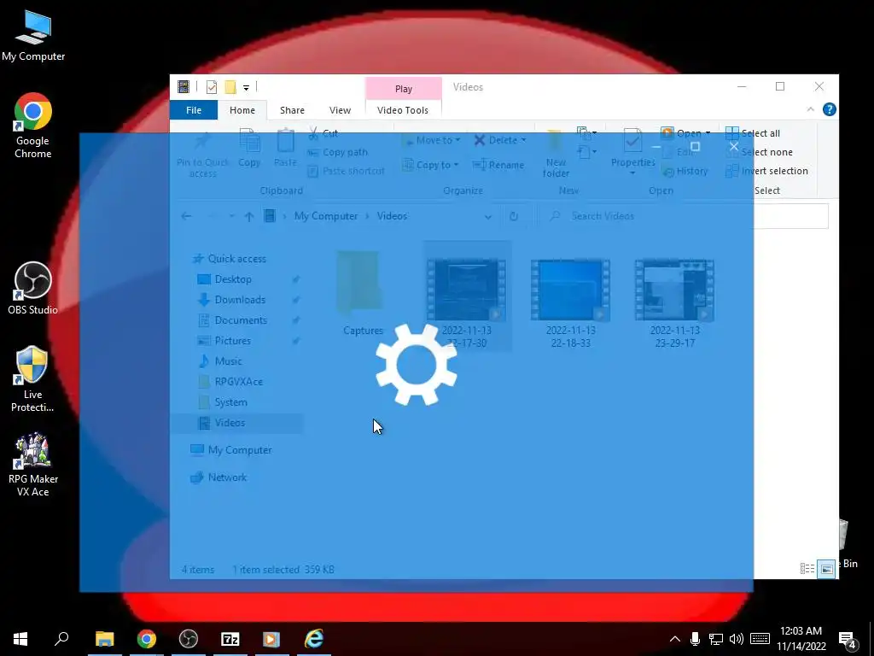Select System folder in the navigation pane

tap(230, 403)
